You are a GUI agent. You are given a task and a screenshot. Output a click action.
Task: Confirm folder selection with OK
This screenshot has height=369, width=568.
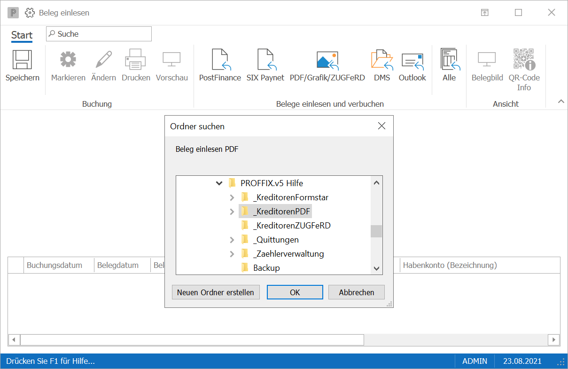click(x=295, y=292)
